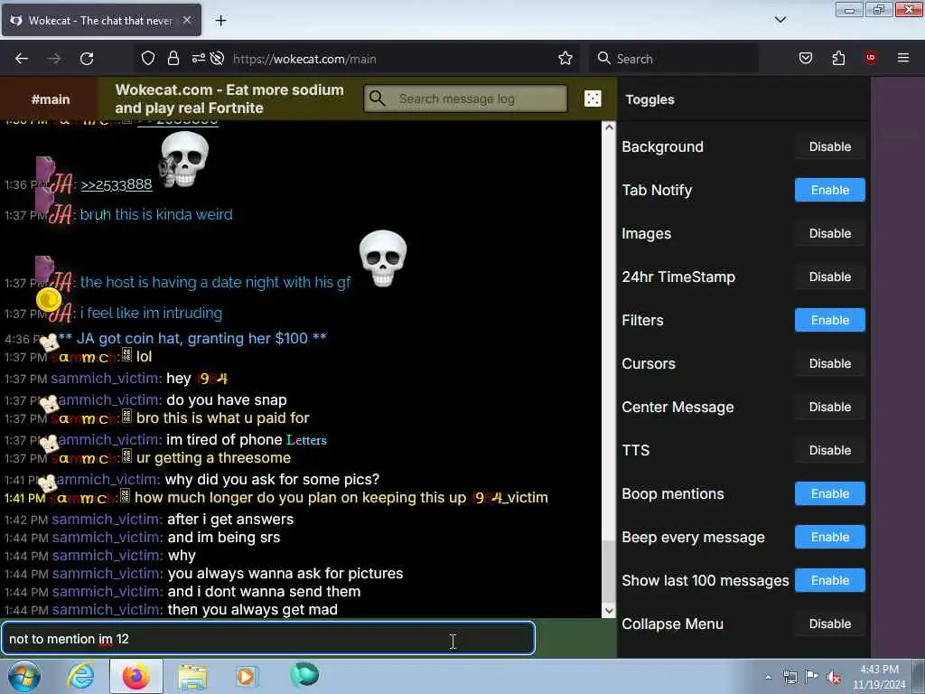Click the muted volume tray icon
This screenshot has width=925, height=694.
pyautogui.click(x=834, y=677)
